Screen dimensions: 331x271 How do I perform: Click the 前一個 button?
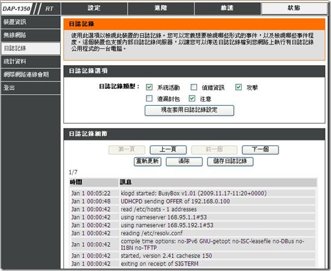click(214, 150)
